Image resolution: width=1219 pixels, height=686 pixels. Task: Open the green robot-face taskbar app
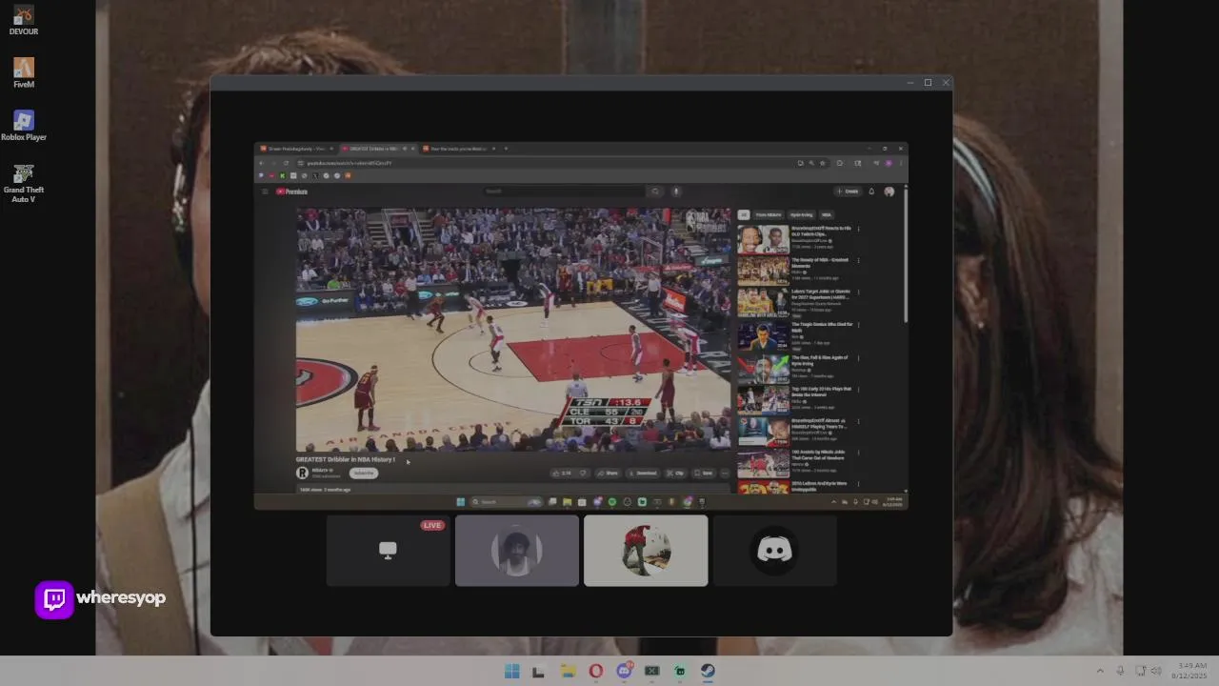[680, 671]
